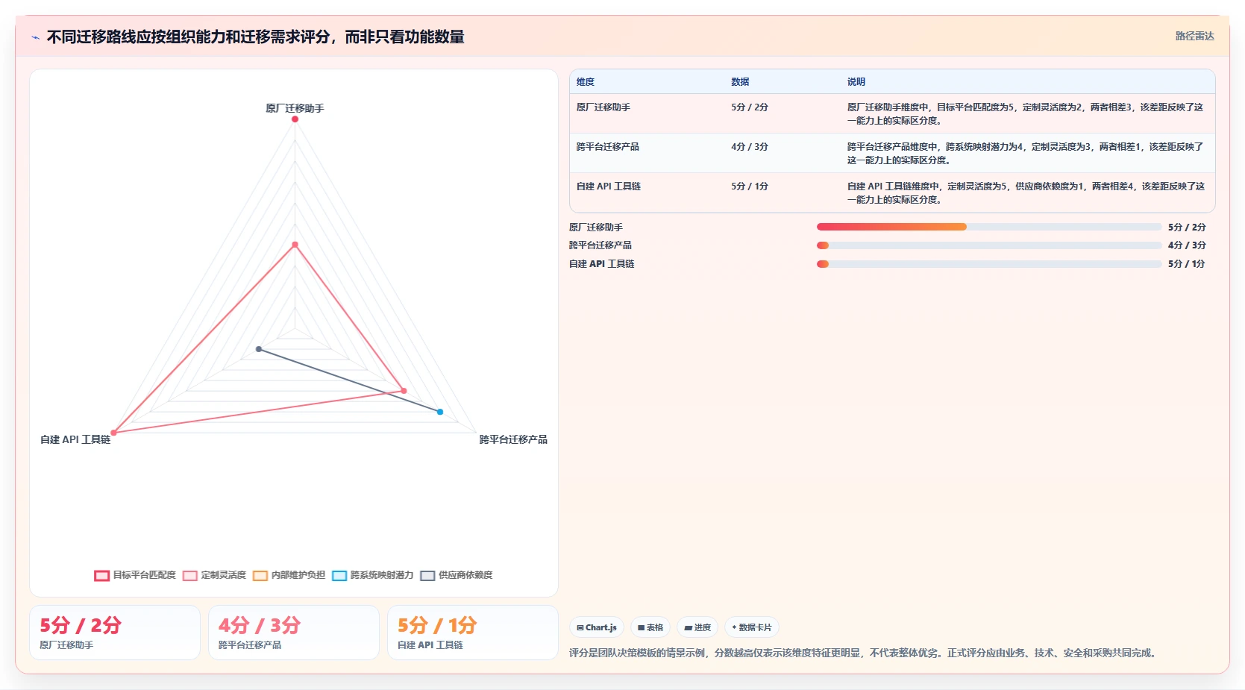This screenshot has height=690, width=1245.
Task: Click the 自建 API 工具链 description in the 说明 column
Action: tap(1026, 193)
